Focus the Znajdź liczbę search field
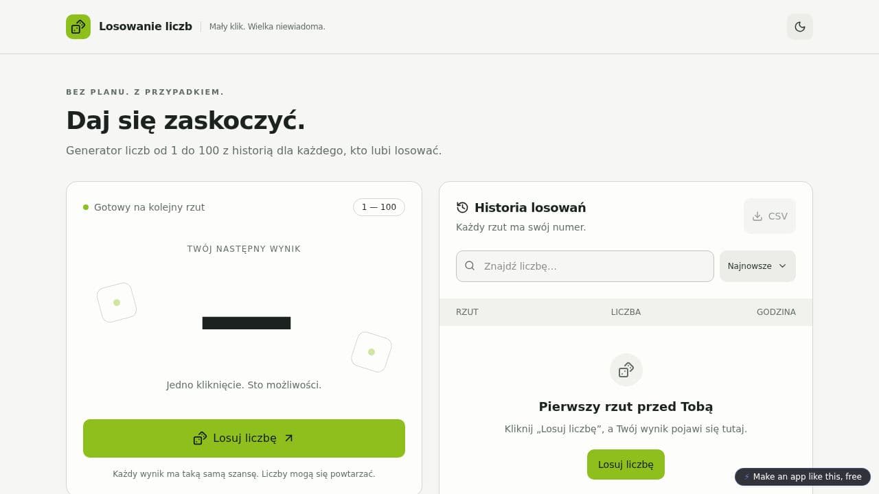 coord(585,266)
